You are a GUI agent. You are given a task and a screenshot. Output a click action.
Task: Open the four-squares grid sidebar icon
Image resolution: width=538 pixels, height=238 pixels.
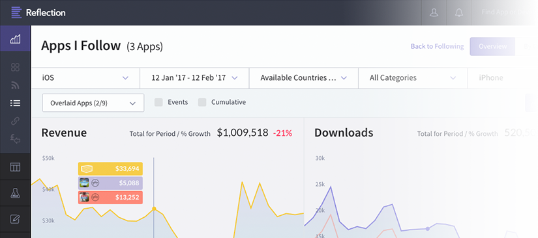pyautogui.click(x=15, y=68)
